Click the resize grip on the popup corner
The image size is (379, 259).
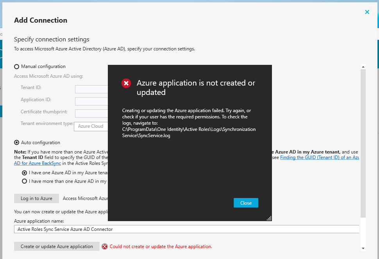click(269, 218)
